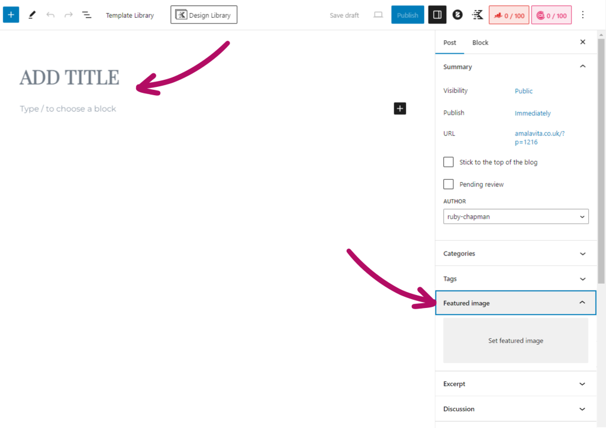Toggle the Settings sidebar panel icon
Screen dimensions: 606x428
point(437,15)
